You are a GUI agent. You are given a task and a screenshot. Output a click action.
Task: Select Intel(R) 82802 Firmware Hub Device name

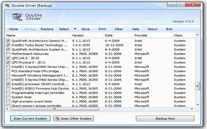coord(40,88)
